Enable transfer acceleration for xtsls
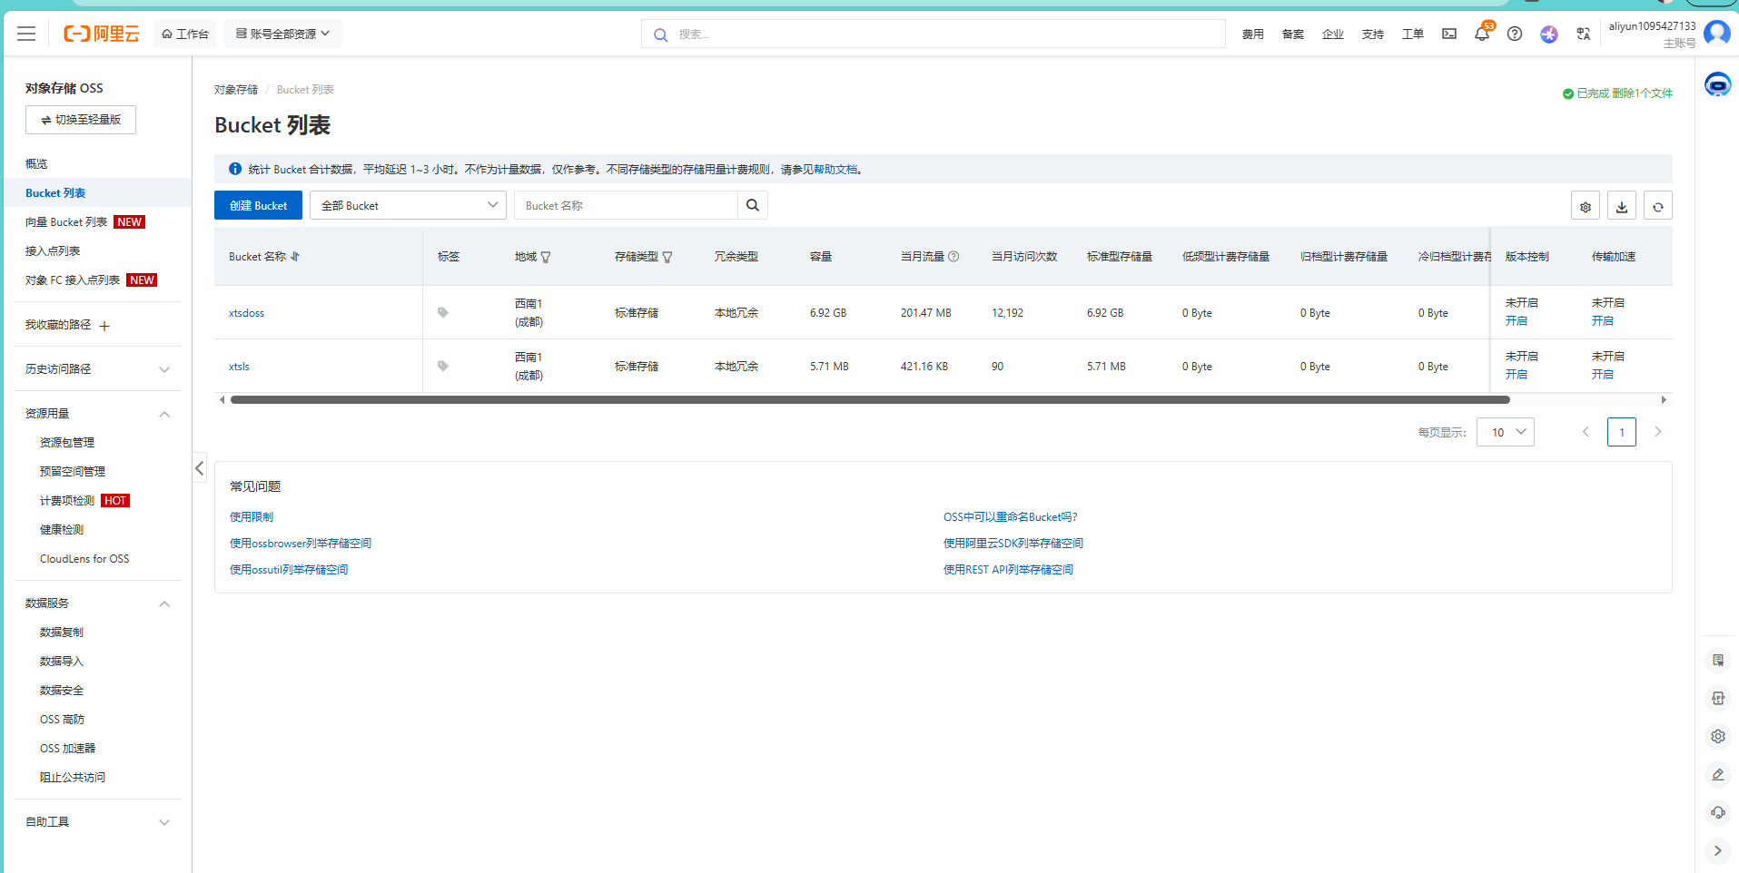 point(1603,375)
